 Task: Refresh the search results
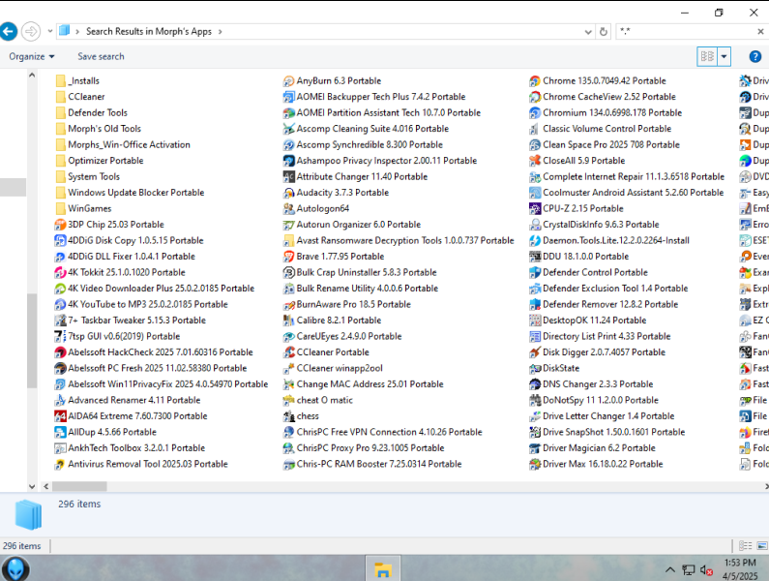604,32
